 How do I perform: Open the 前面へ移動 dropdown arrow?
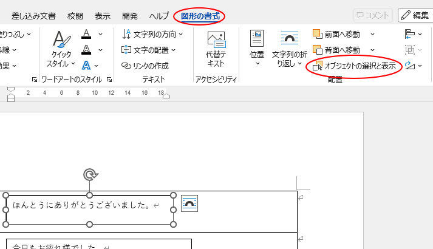(372, 35)
